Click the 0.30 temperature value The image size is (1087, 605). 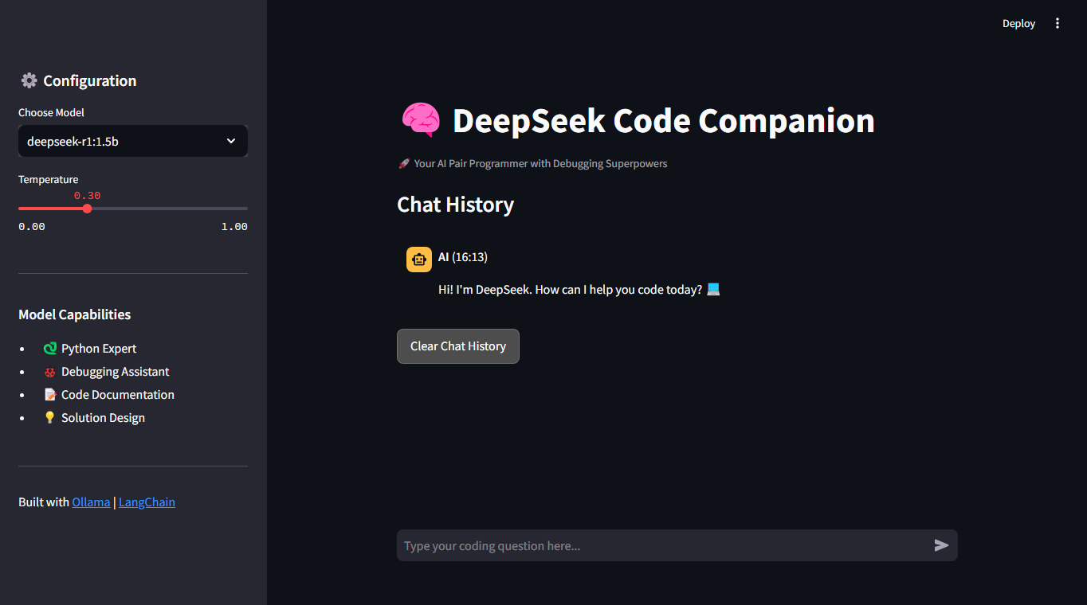pyautogui.click(x=87, y=195)
